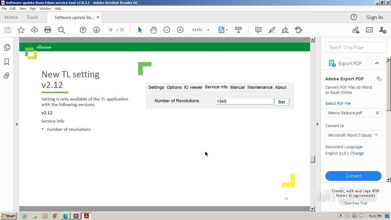Click the Select PDF File link

click(338, 103)
